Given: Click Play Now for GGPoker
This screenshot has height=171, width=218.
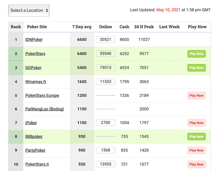Looking at the screenshot, I should click(x=196, y=68).
